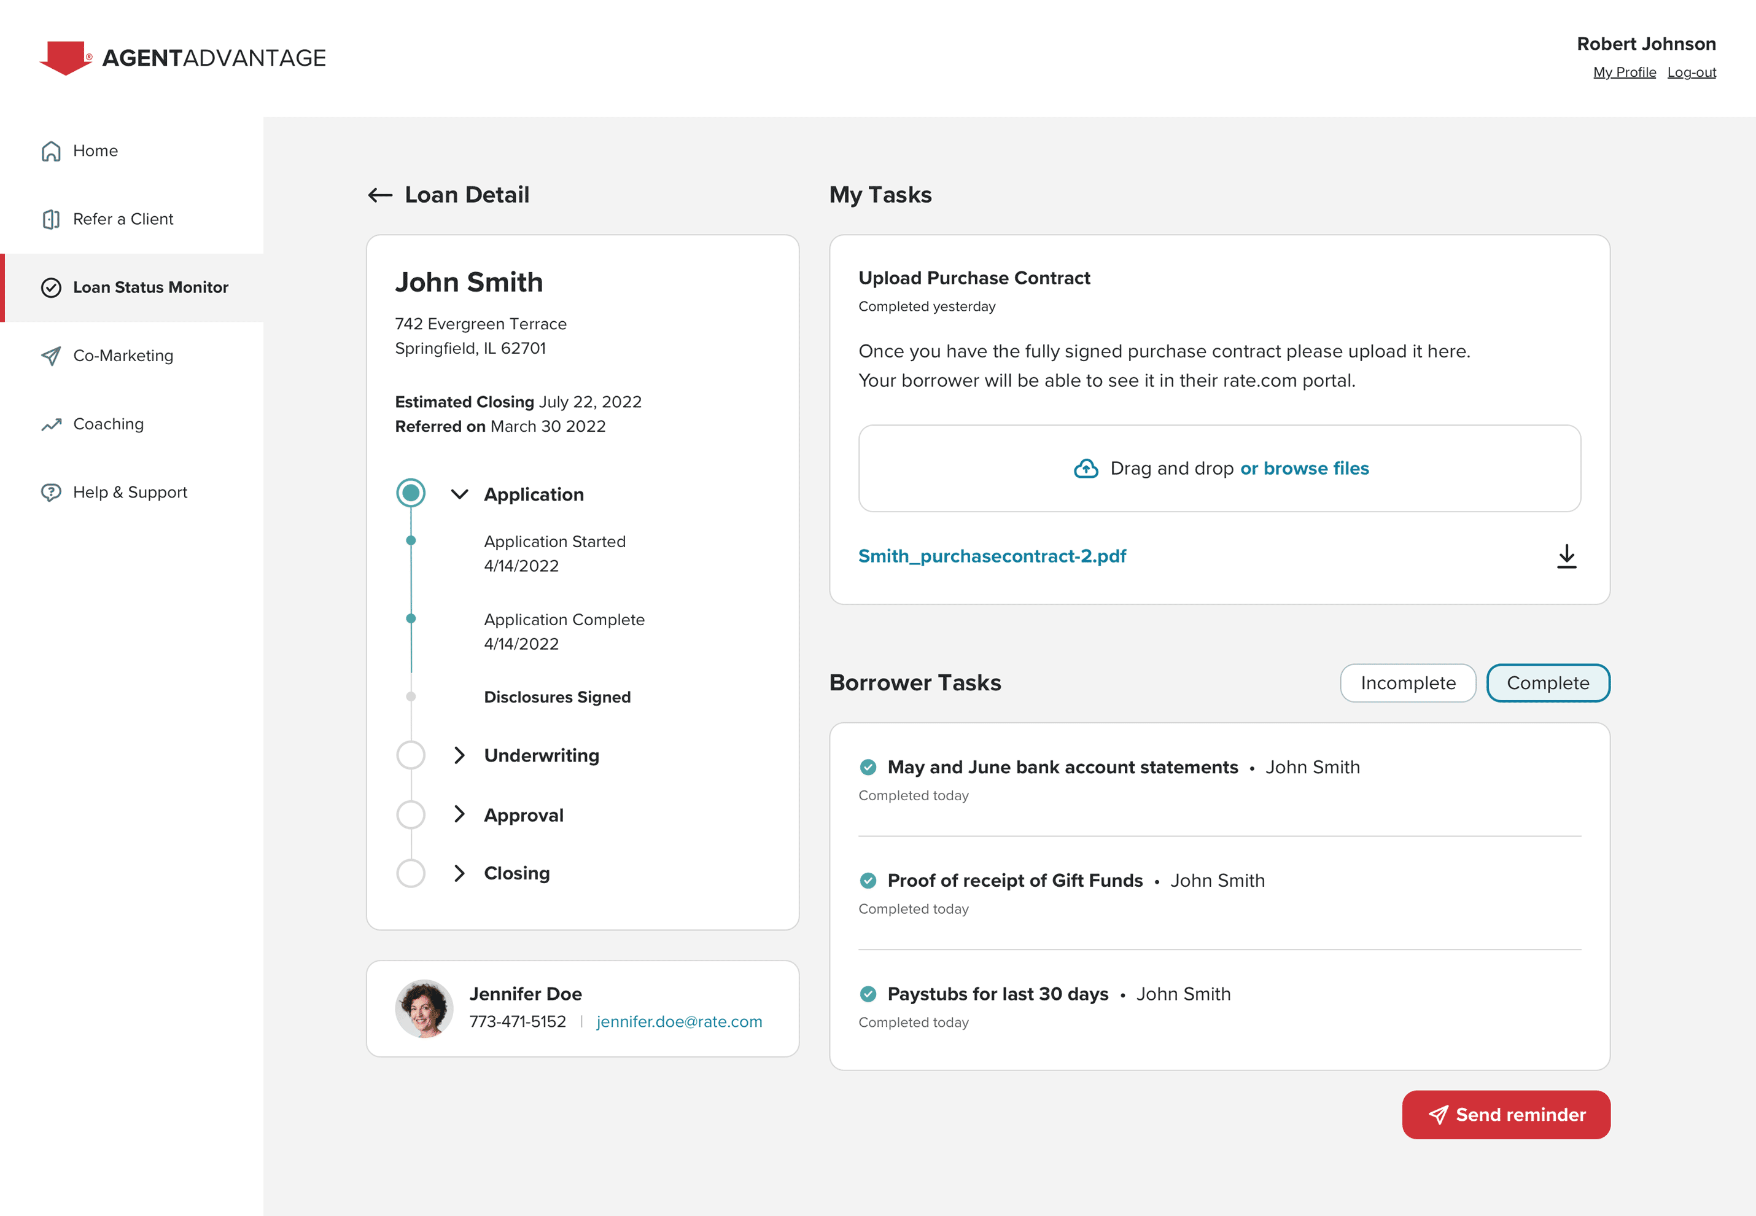The image size is (1756, 1216).
Task: Click the Robert Johnson user name
Action: coord(1645,44)
